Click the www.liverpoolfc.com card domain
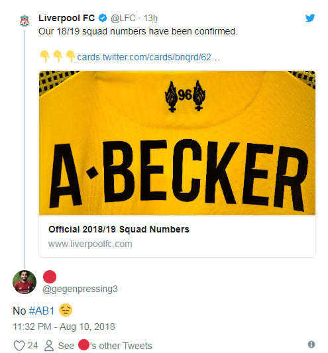Image resolution: width=328 pixels, height=353 pixels. (x=90, y=244)
